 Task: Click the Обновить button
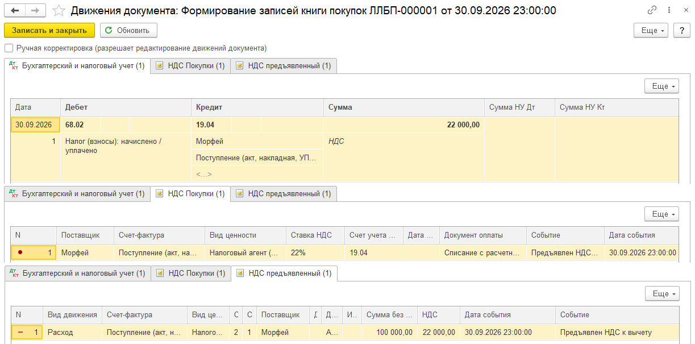coord(128,31)
